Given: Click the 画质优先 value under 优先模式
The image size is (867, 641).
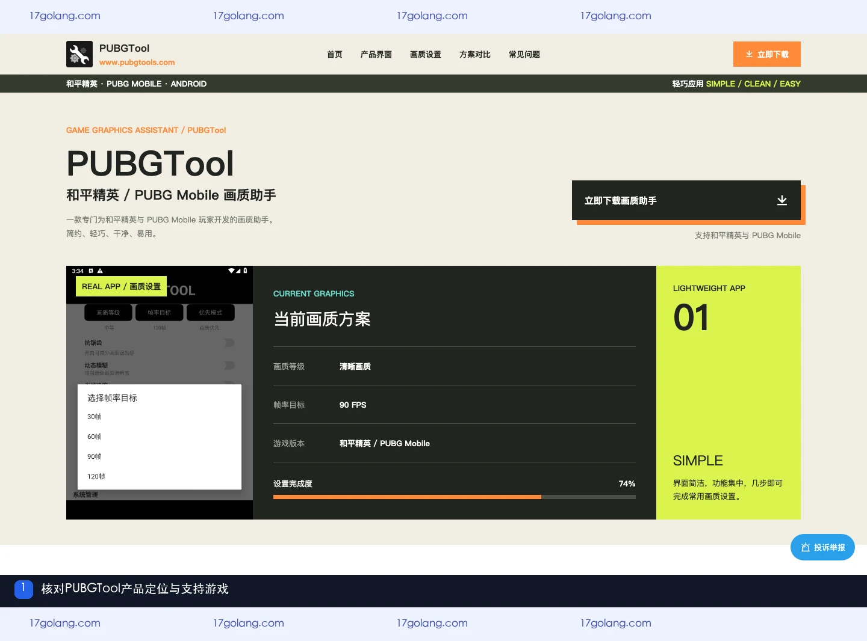Looking at the screenshot, I should 210,328.
